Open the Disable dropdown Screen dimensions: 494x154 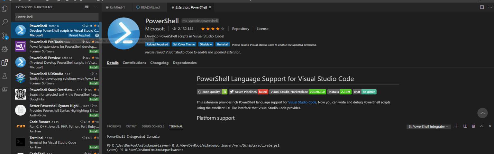click(206, 45)
